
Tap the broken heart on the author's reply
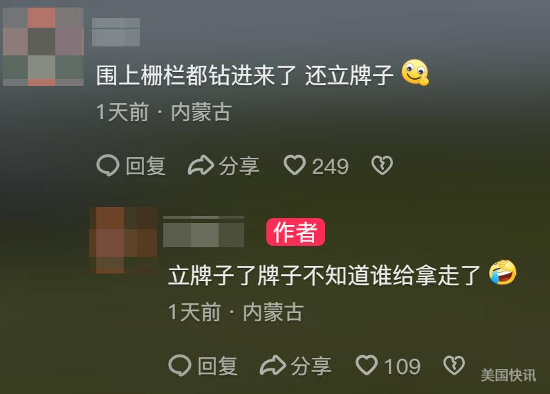click(x=454, y=365)
